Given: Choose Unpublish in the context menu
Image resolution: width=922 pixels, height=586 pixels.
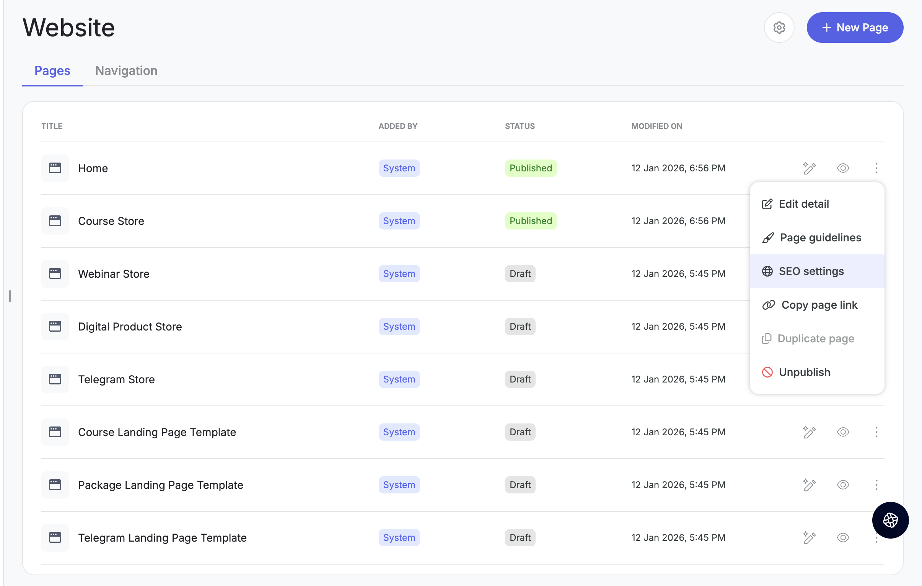Looking at the screenshot, I should (x=804, y=372).
